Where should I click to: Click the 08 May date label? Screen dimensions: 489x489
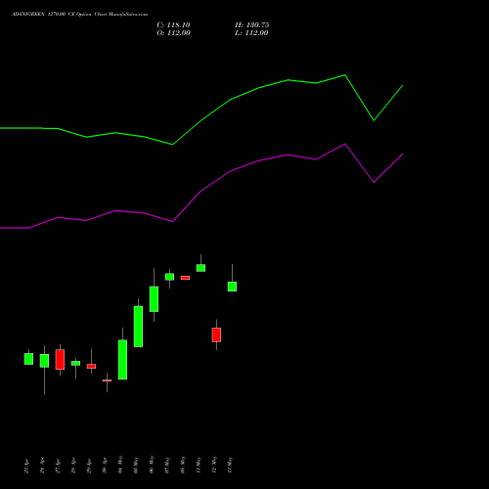click(183, 465)
